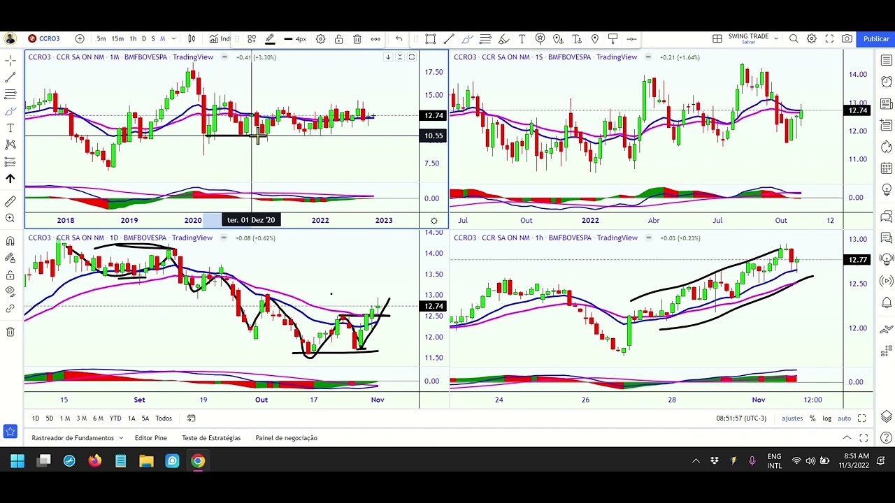Image resolution: width=895 pixels, height=503 pixels.
Task: Open the calendar panel in right sidebar
Action: pyautogui.click(x=887, y=168)
